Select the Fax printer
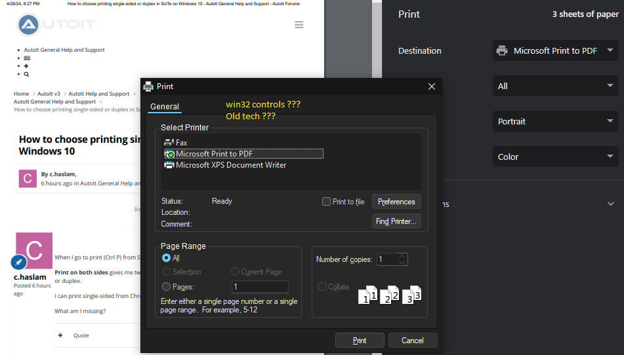Screen dimensions: 624x355 [x=175, y=143]
